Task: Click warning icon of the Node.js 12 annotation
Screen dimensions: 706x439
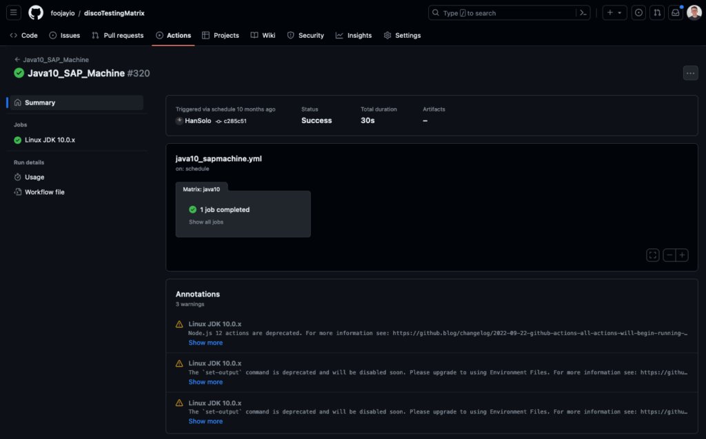Action: pyautogui.click(x=179, y=324)
